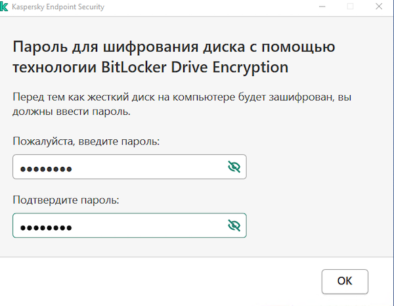394x306 pixels.
Task: Click the Kaspersky logo in title bar
Action: click(x=4, y=7)
